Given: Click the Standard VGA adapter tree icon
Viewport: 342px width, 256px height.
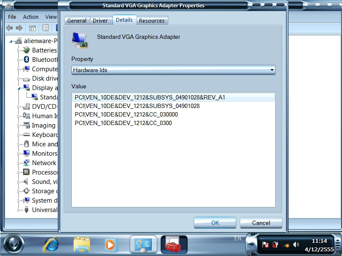Looking at the screenshot, I should coord(35,97).
